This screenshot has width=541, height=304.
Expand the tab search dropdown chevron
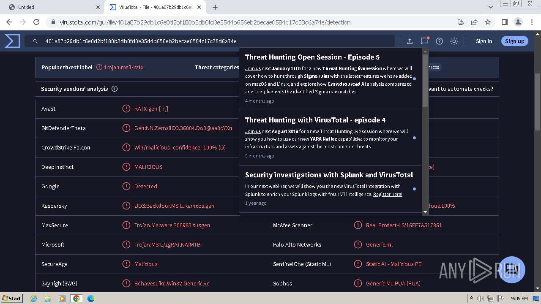491,7
